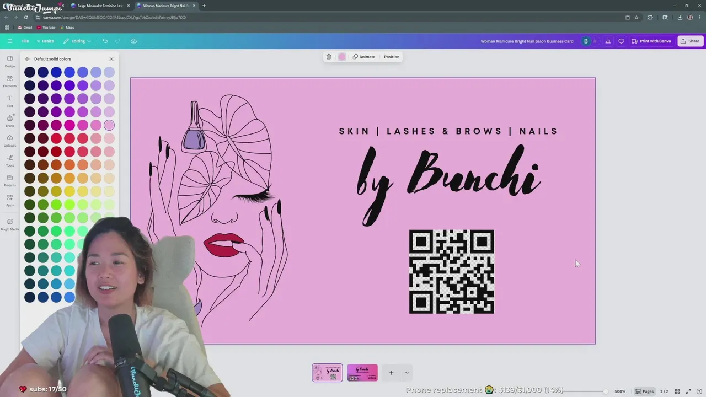
Task: Click the Animate button
Action: click(364, 57)
